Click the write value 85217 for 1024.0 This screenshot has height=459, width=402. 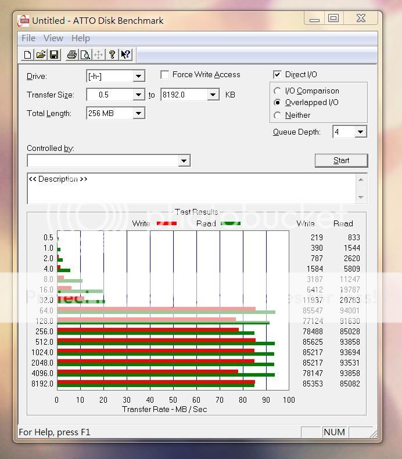point(313,352)
